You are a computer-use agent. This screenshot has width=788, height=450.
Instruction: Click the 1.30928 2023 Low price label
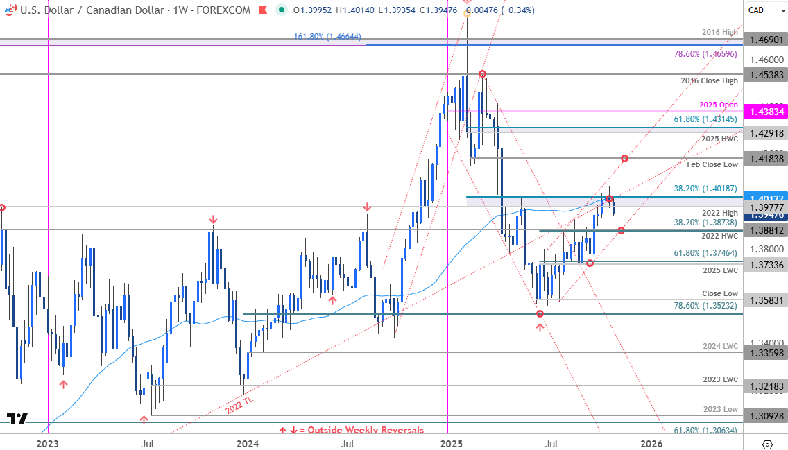(765, 416)
